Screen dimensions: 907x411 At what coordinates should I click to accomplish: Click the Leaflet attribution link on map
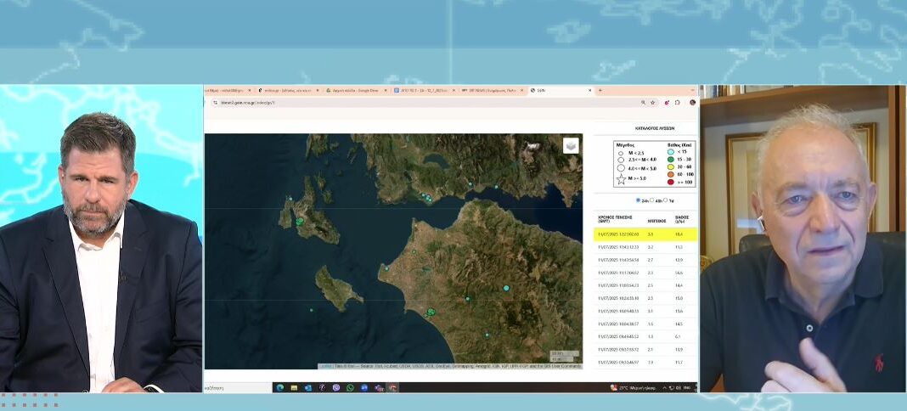(325, 366)
